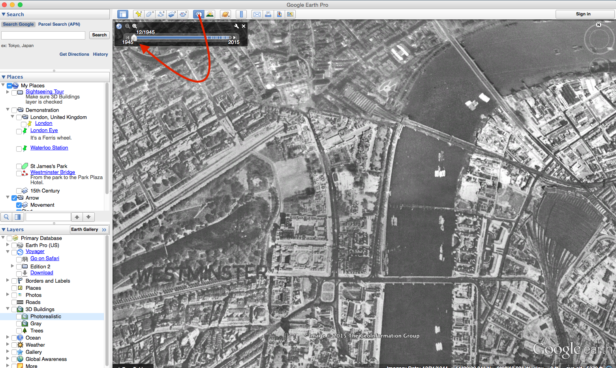Click the Go on Safari link
616x368 pixels.
coord(45,259)
